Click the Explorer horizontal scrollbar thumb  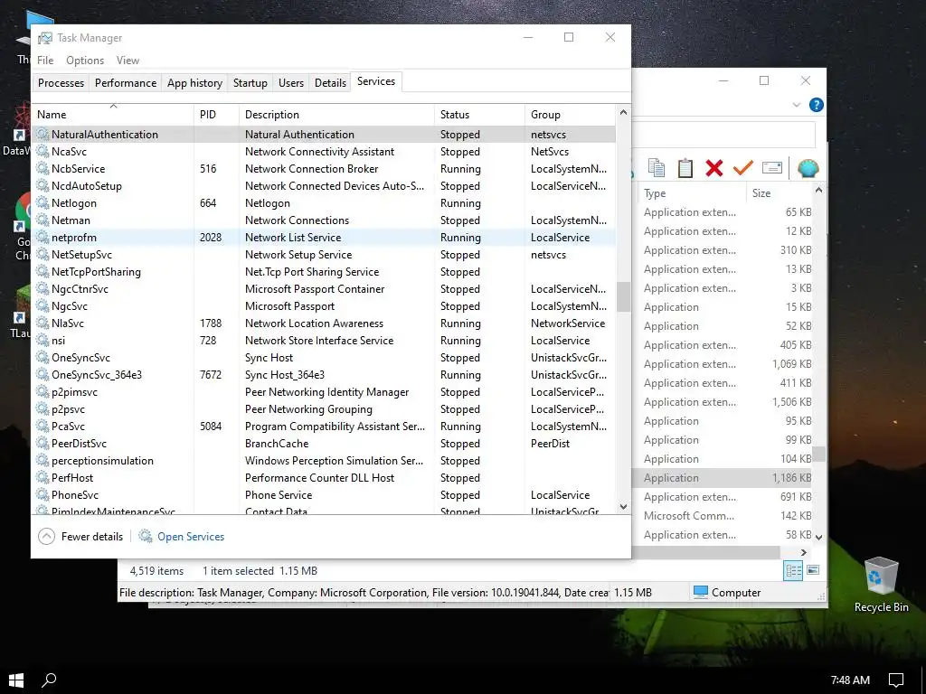pyautogui.click(x=706, y=552)
